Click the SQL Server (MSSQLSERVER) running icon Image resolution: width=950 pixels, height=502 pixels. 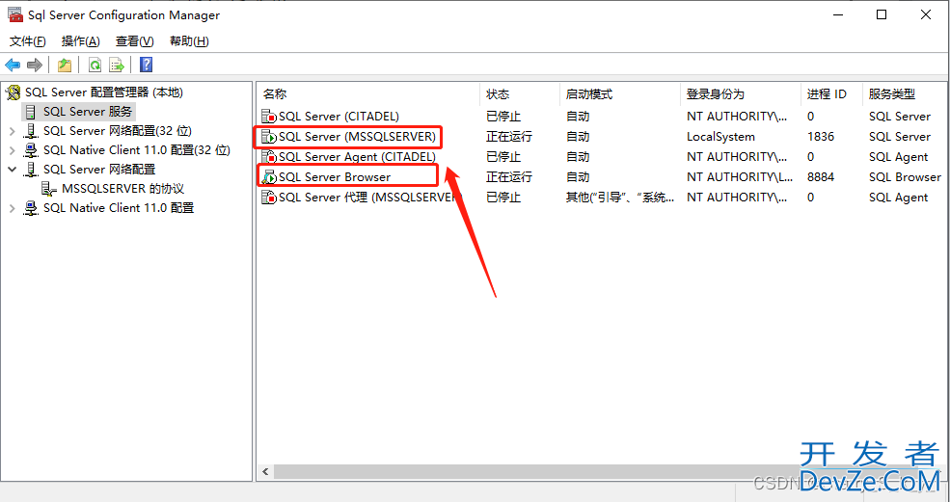click(x=269, y=137)
